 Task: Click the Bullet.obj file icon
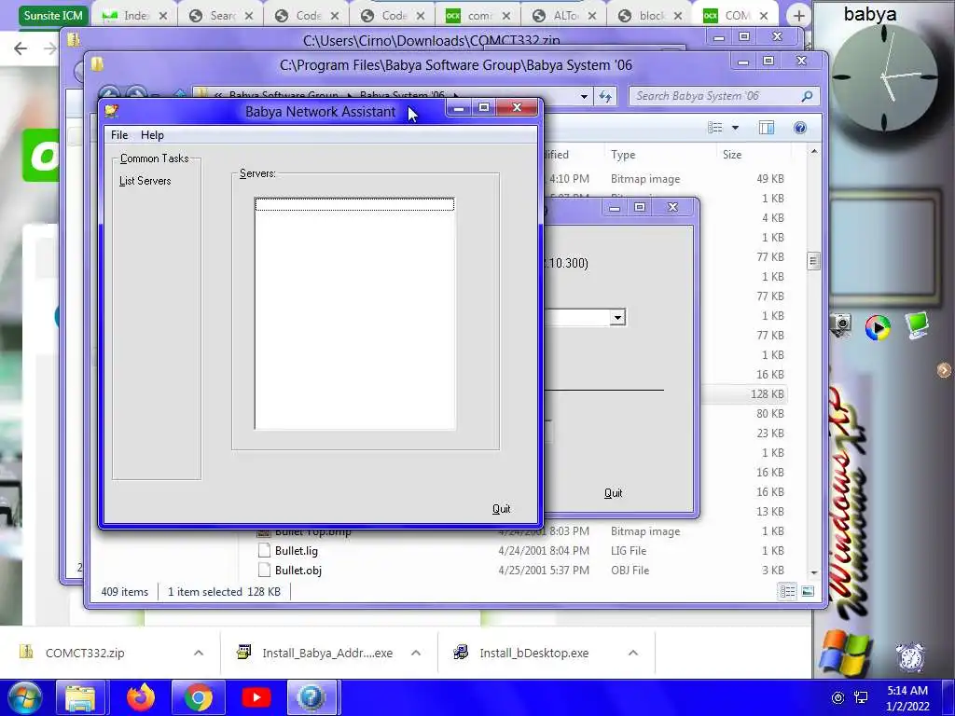click(x=264, y=571)
